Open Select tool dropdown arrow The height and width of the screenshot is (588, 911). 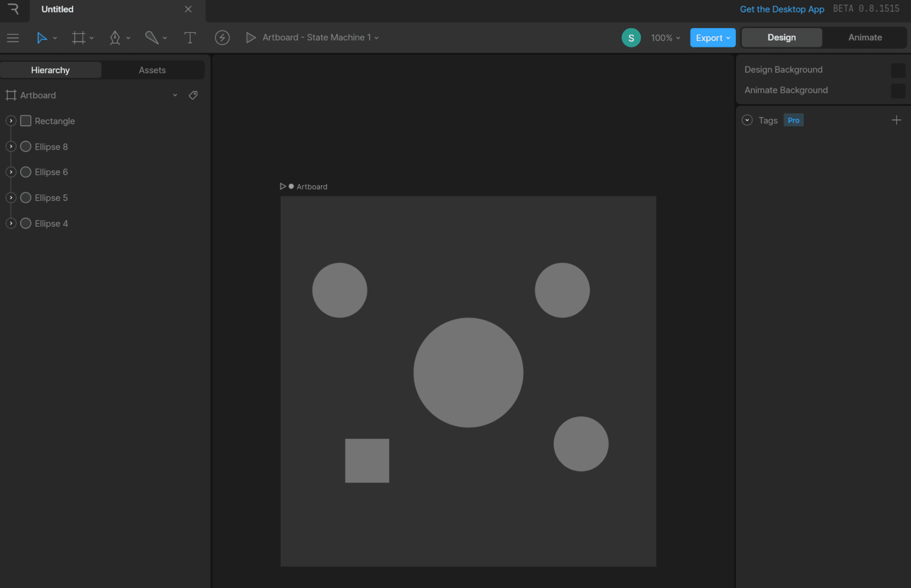click(x=55, y=38)
